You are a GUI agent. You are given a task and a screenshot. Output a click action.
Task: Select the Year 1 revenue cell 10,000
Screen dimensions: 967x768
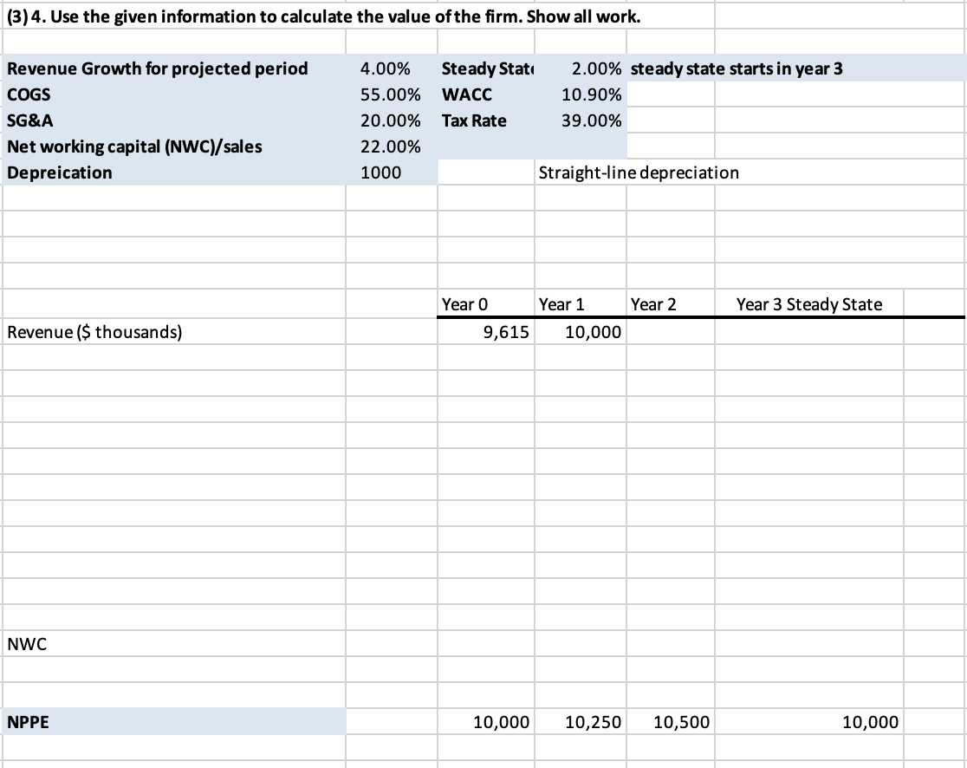pyautogui.click(x=581, y=332)
